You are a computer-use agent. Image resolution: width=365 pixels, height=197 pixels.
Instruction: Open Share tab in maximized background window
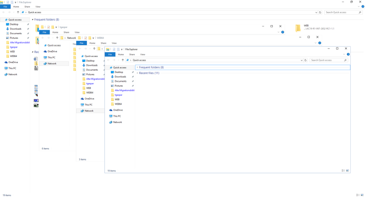(27, 7)
